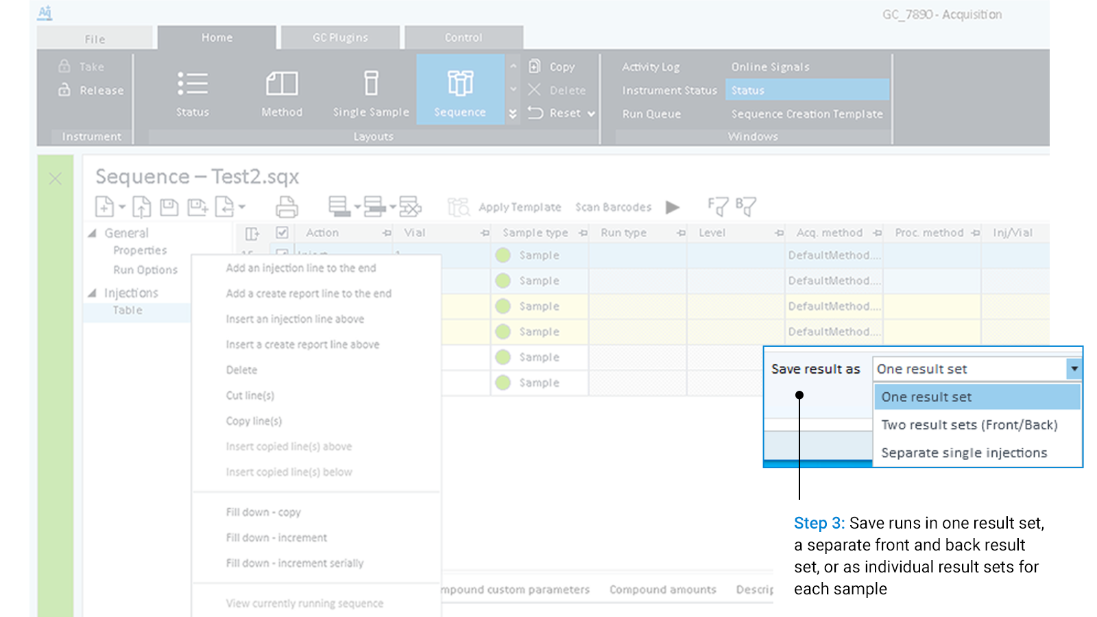Click the delete rows icon
1097x617 pixels.
pyautogui.click(x=410, y=206)
